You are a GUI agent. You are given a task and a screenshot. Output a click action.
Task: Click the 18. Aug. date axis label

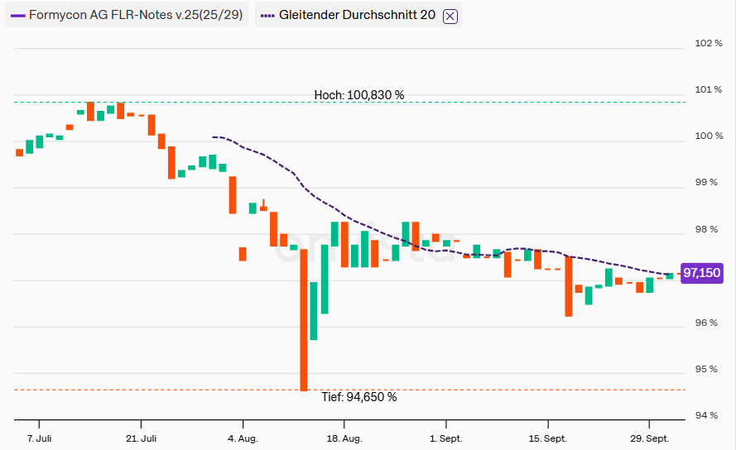(344, 438)
